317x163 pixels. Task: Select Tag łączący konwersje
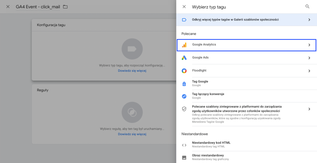(x=246, y=96)
